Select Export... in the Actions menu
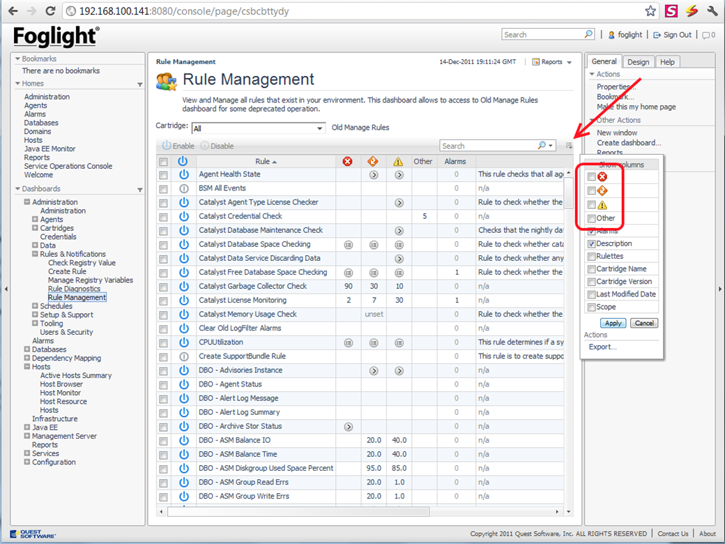Screen dimensions: 725x544 pyautogui.click(x=602, y=347)
